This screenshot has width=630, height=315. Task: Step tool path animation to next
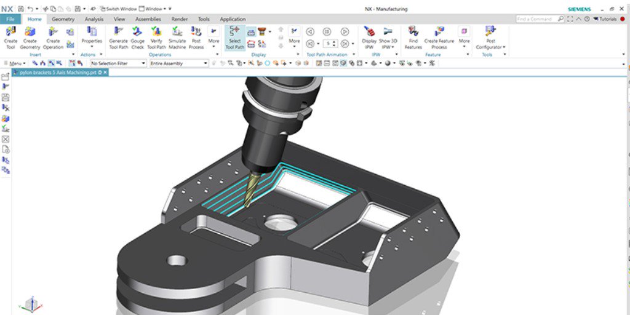[345, 44]
